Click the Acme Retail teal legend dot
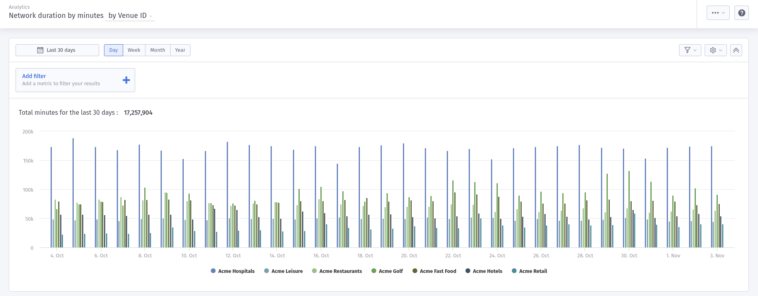Image resolution: width=758 pixels, height=296 pixels. pyautogui.click(x=514, y=271)
